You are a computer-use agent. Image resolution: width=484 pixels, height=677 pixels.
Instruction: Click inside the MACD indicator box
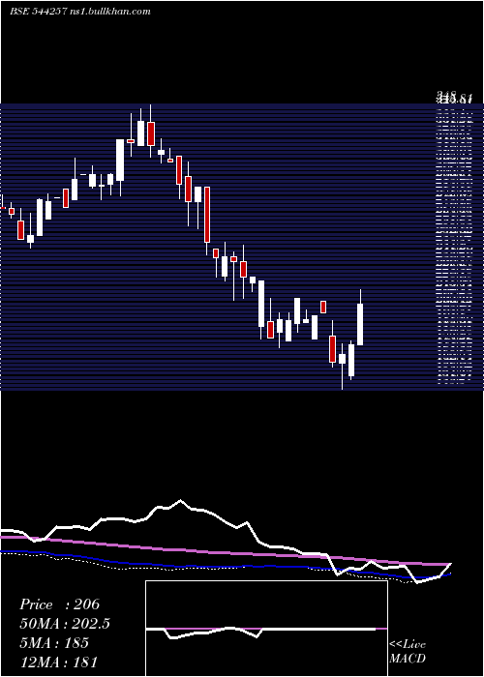tap(266, 629)
